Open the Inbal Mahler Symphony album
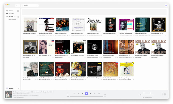Image resolution: width=173 pixels, height=104 pixels. pos(46,25)
